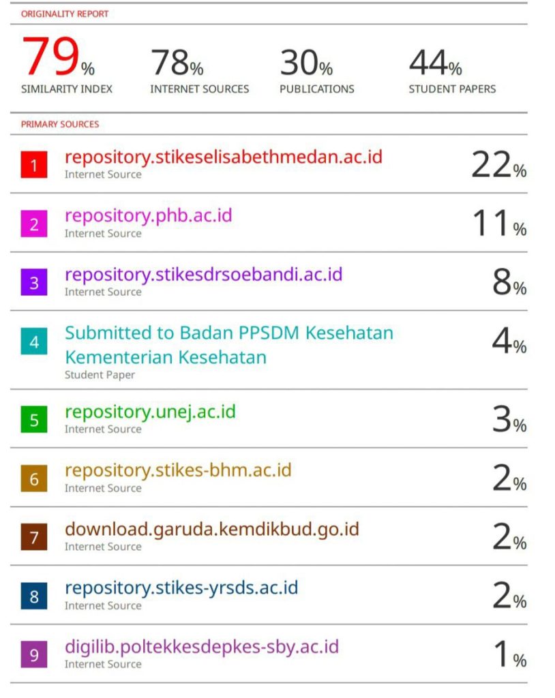Select the violet source number 9 badge
The image size is (555, 698).
(34, 655)
